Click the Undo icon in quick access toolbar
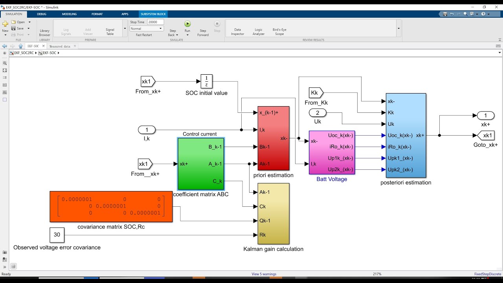 452,14
